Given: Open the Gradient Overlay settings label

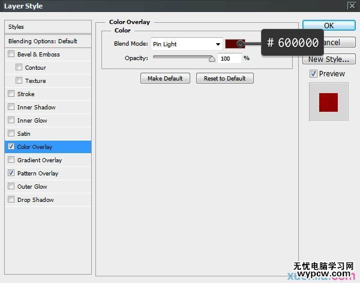Looking at the screenshot, I should pos(40,160).
